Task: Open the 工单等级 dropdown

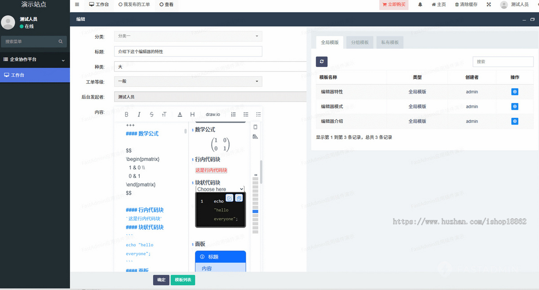Action: point(188,82)
